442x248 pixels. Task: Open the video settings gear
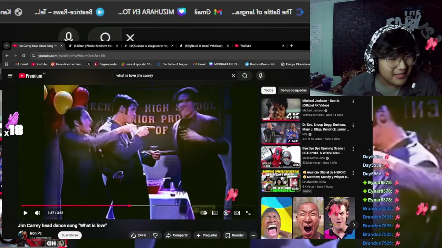226,213
